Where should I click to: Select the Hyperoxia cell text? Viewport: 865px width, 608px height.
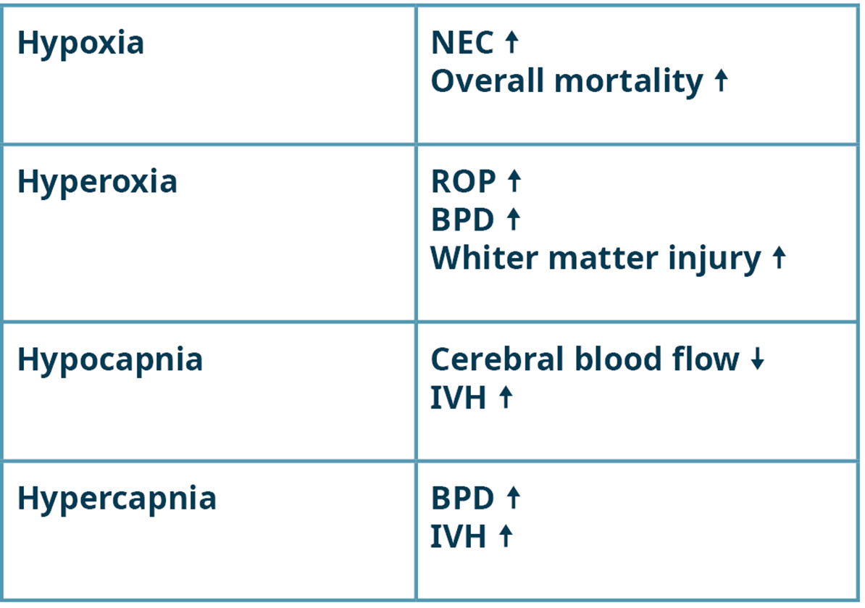(98, 183)
